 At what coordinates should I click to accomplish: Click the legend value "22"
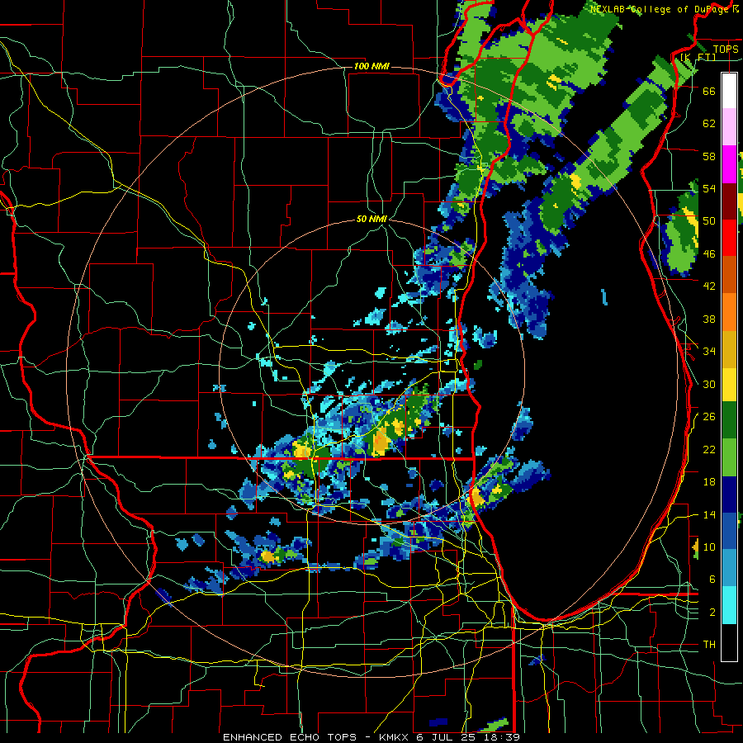coord(709,450)
